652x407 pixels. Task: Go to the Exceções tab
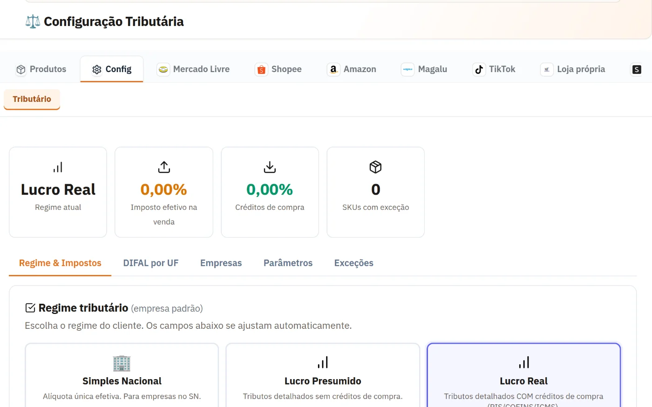354,263
